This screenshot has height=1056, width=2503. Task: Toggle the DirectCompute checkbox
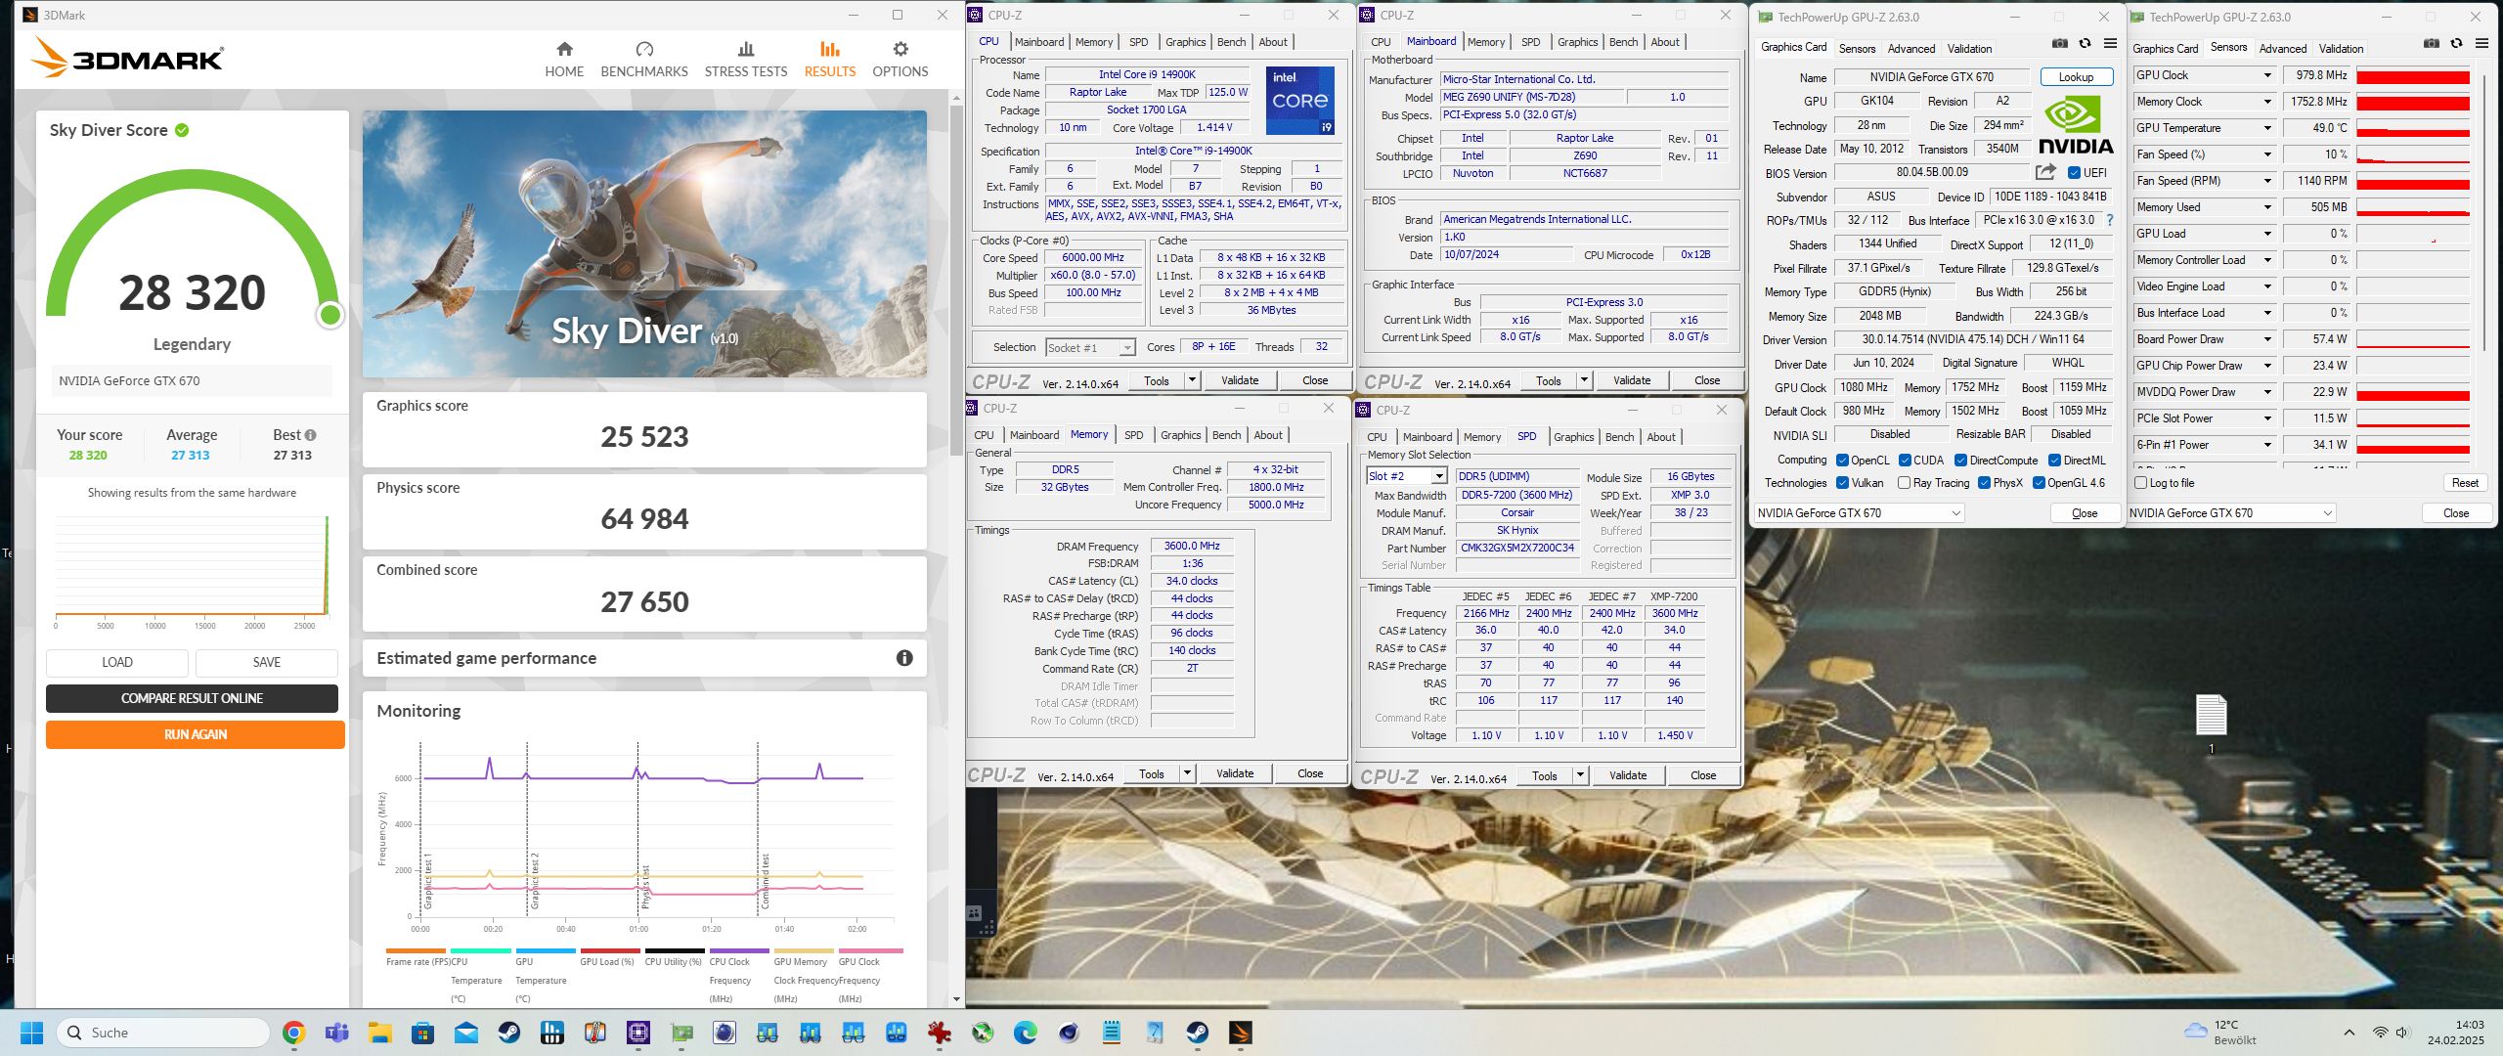click(1960, 461)
